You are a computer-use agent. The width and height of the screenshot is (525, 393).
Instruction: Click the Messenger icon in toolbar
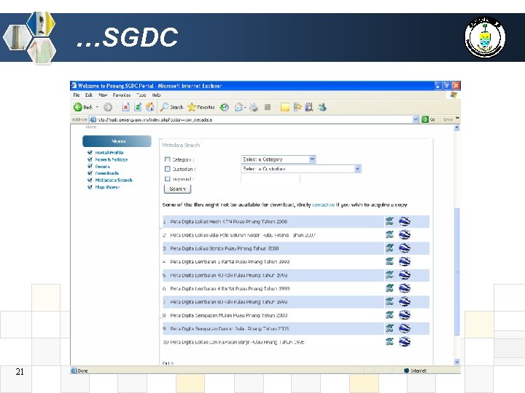[322, 107]
